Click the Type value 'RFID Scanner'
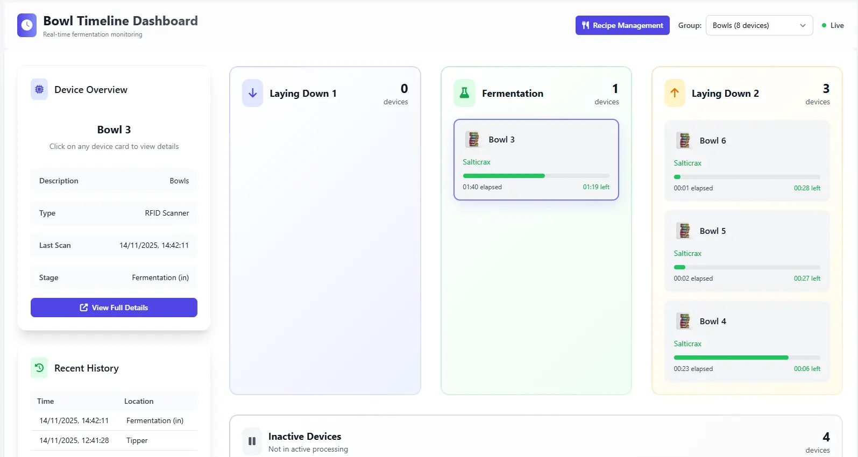This screenshot has width=858, height=457. click(x=167, y=213)
